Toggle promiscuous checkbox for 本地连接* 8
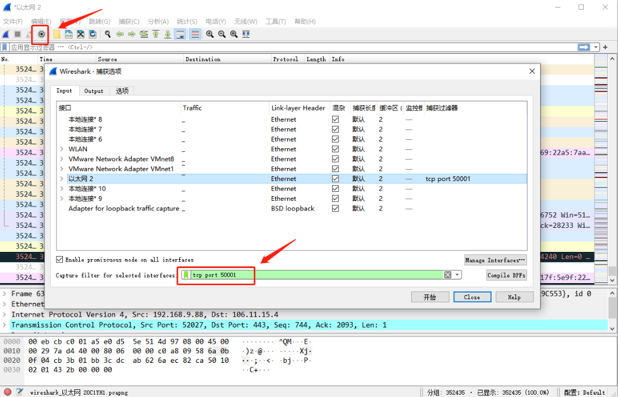The image size is (618, 397). (336, 119)
